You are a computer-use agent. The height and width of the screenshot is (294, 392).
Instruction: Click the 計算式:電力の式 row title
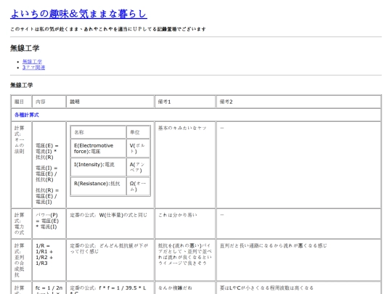pyautogui.click(x=20, y=224)
